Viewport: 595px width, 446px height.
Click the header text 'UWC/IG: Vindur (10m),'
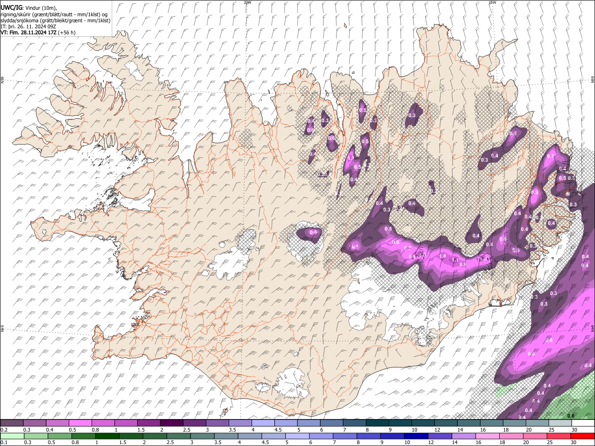pyautogui.click(x=29, y=7)
